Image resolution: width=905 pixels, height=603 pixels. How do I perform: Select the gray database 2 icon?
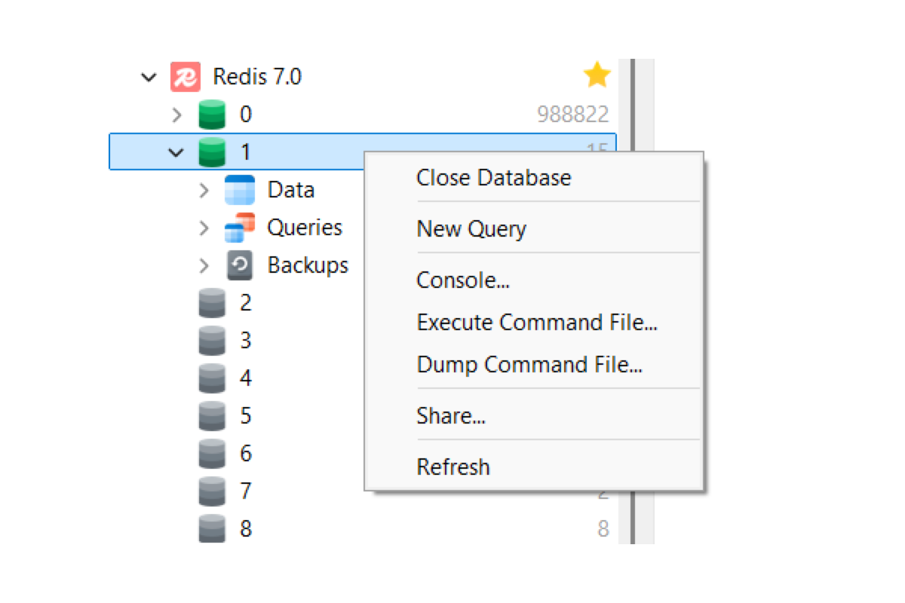click(212, 303)
